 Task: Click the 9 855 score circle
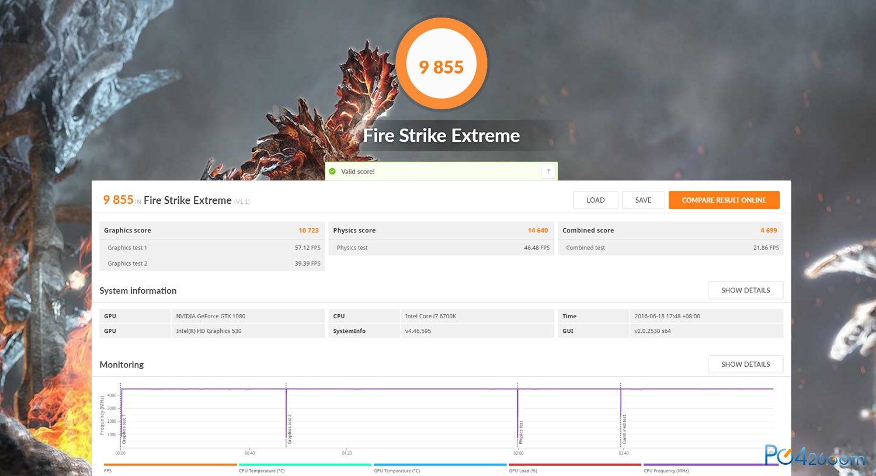tap(442, 64)
